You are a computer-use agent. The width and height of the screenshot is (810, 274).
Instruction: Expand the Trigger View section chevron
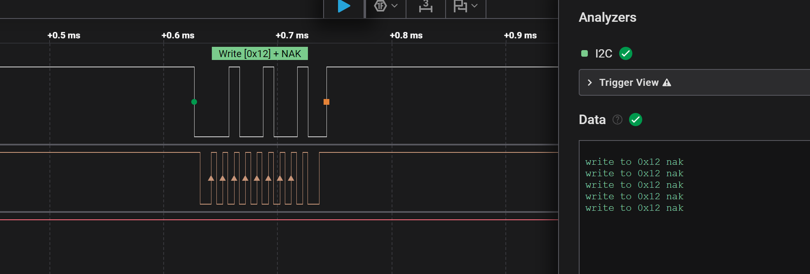(x=589, y=83)
